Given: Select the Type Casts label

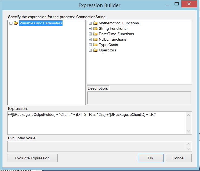Looking at the screenshot, I should pos(108,45).
